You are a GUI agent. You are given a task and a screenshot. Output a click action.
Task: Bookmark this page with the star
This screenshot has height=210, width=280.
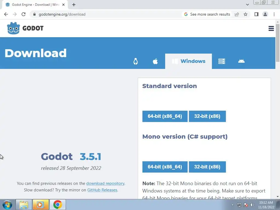tap(246, 14)
